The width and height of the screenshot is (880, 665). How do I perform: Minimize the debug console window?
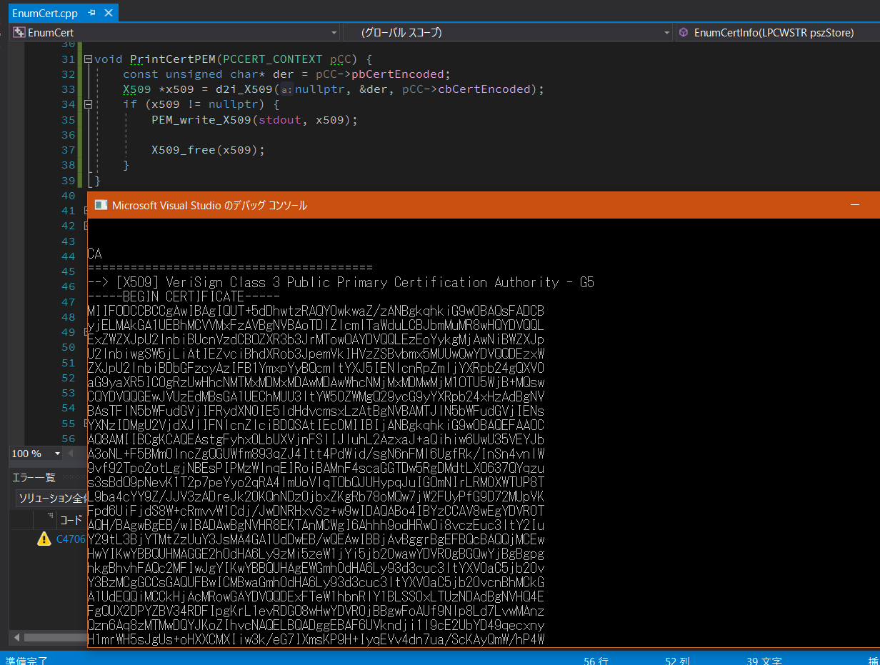(854, 205)
